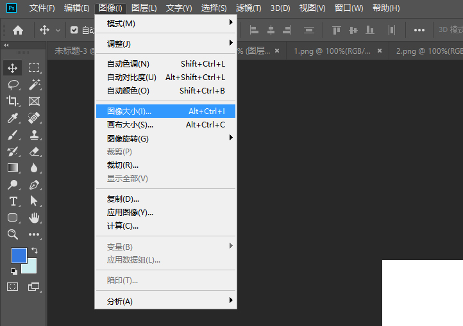The image size is (463, 326).
Task: Collapse the toolbox with double-arrow
Action: click(6, 45)
